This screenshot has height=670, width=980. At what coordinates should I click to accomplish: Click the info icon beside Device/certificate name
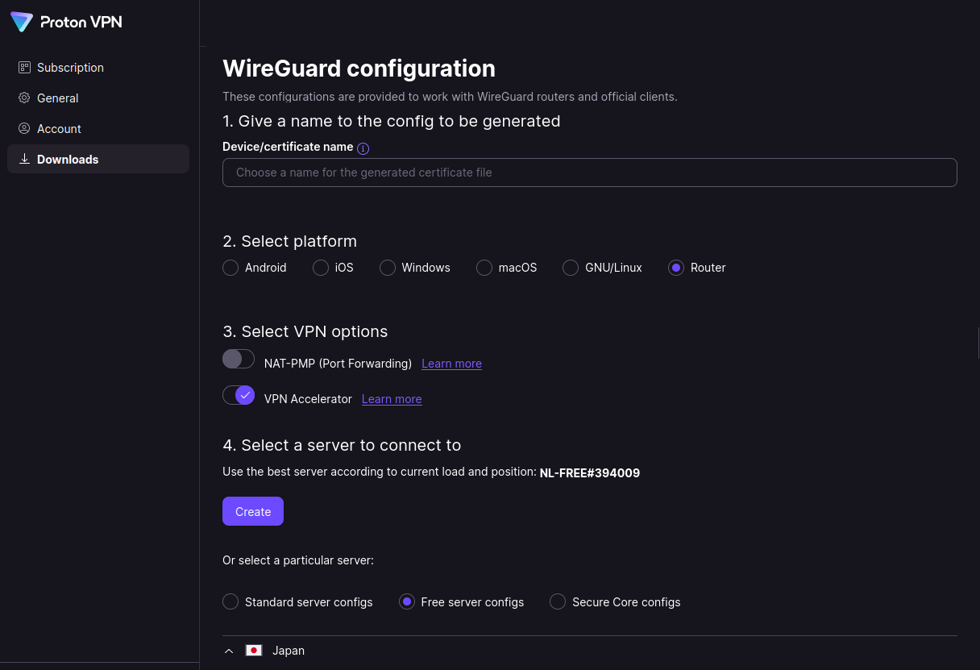coord(363,148)
